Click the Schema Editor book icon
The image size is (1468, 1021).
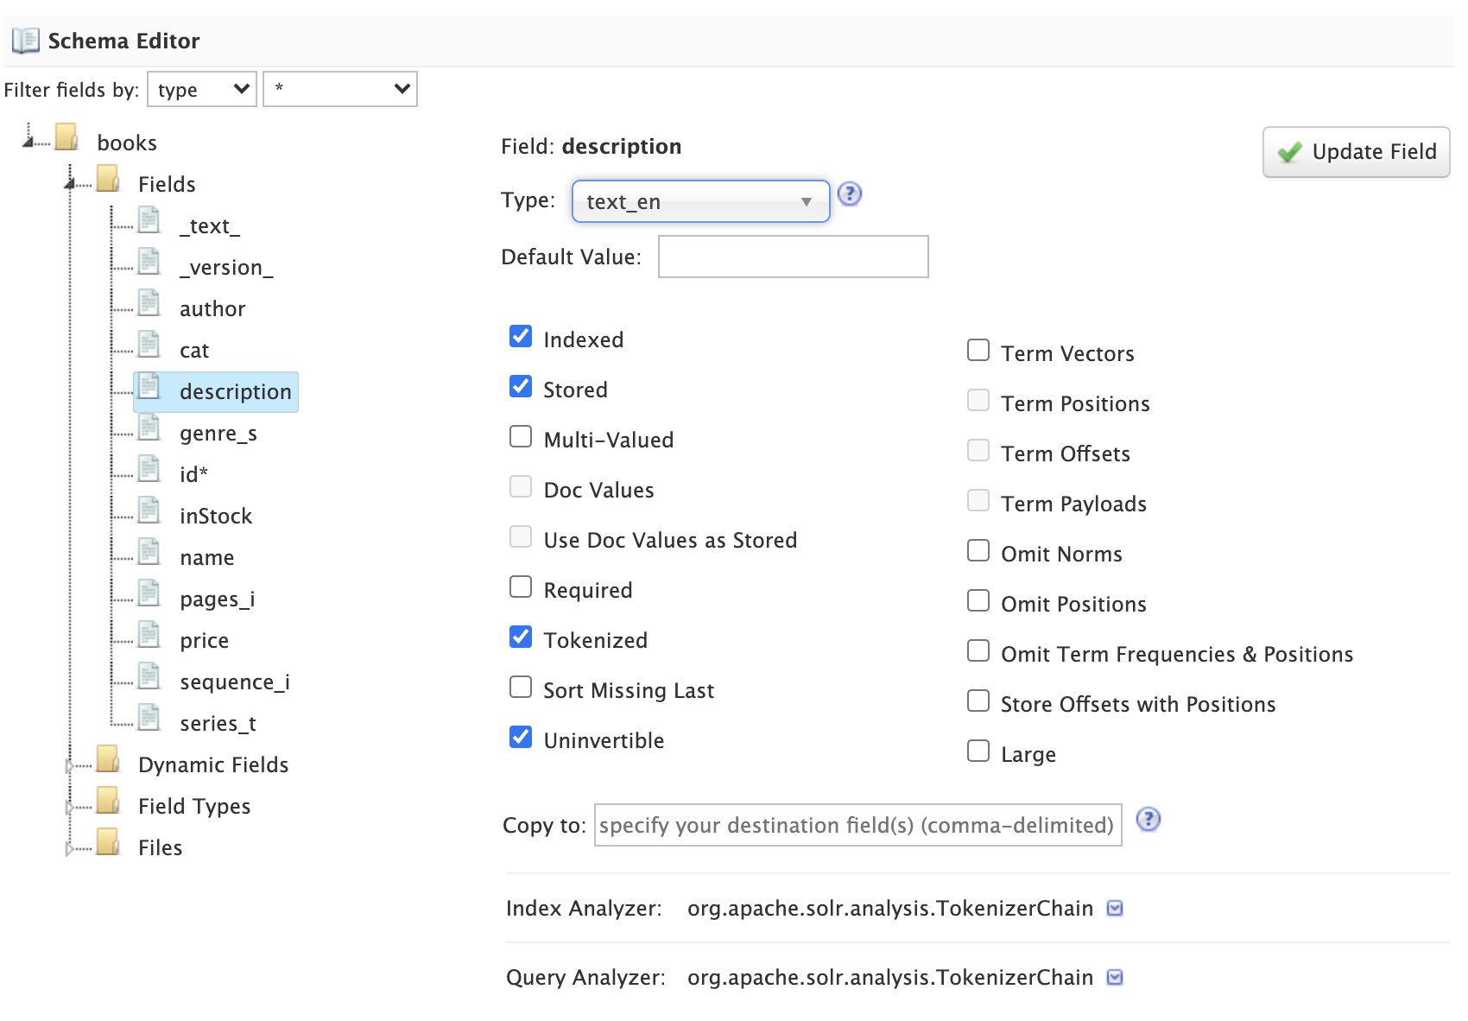click(25, 41)
